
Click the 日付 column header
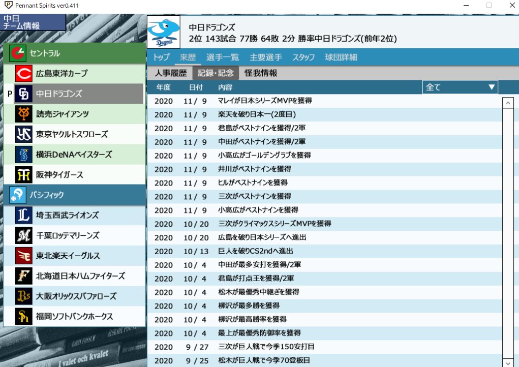[196, 87]
